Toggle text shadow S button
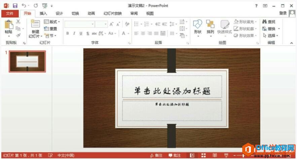297x159 pixels. pos(88,33)
